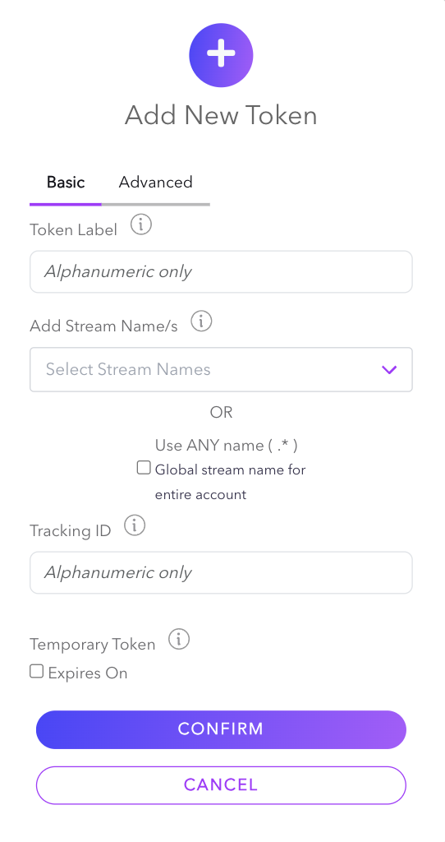Open the Select Stream Names placeholder field
This screenshot has height=842, width=445.
click(x=221, y=369)
